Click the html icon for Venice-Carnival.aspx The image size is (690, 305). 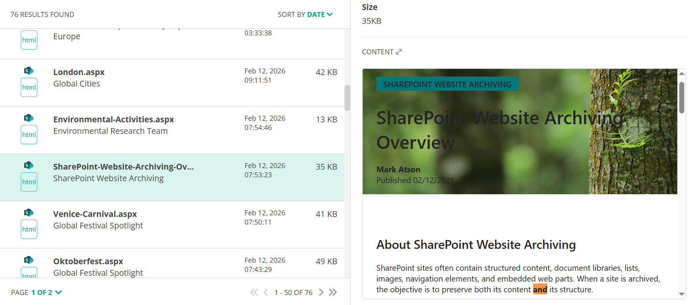coord(29,229)
